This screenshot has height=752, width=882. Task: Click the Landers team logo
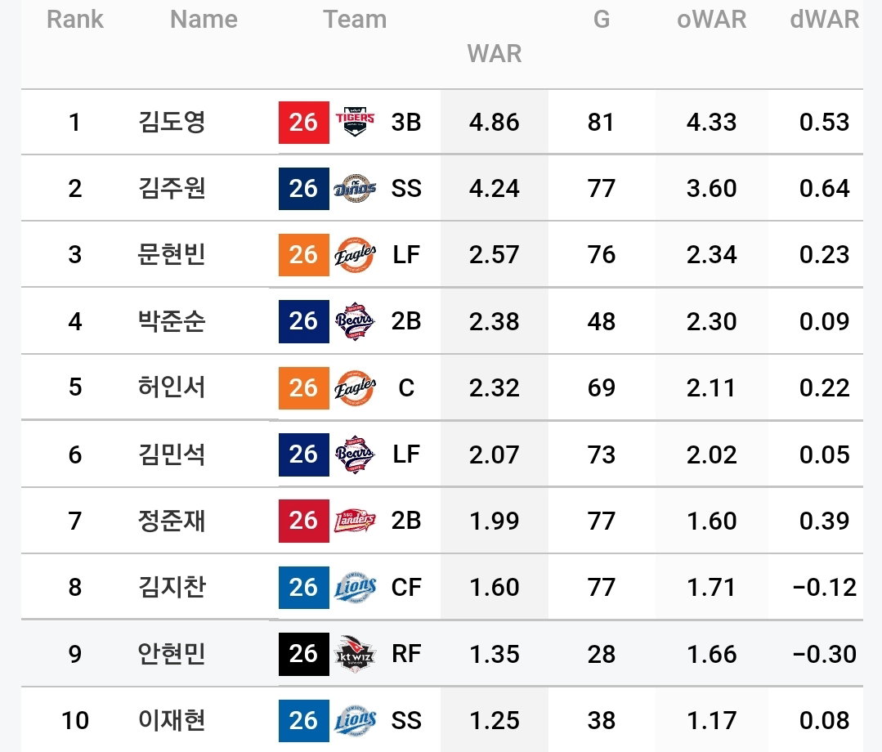355,520
